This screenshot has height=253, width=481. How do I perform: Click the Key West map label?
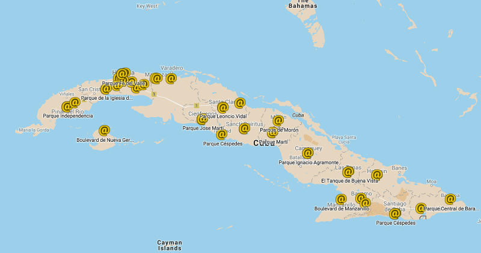147,6
